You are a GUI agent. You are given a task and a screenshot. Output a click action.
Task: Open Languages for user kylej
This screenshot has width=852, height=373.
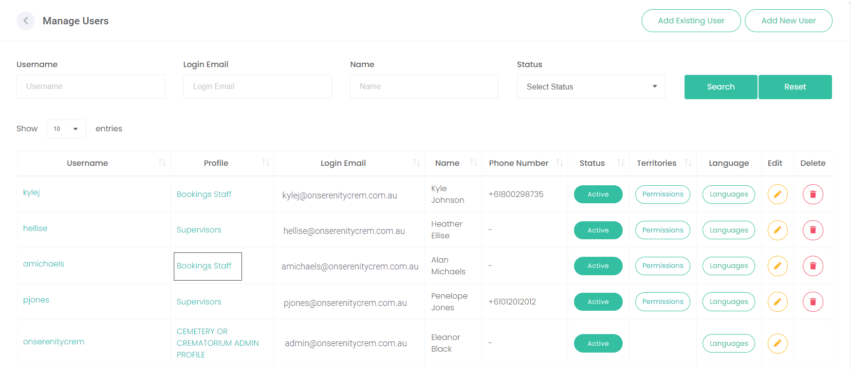click(729, 195)
